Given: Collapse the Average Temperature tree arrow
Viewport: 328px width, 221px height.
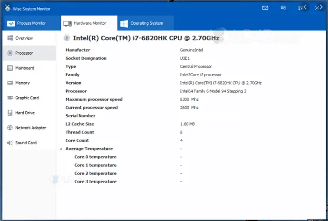Looking at the screenshot, I should (61, 149).
